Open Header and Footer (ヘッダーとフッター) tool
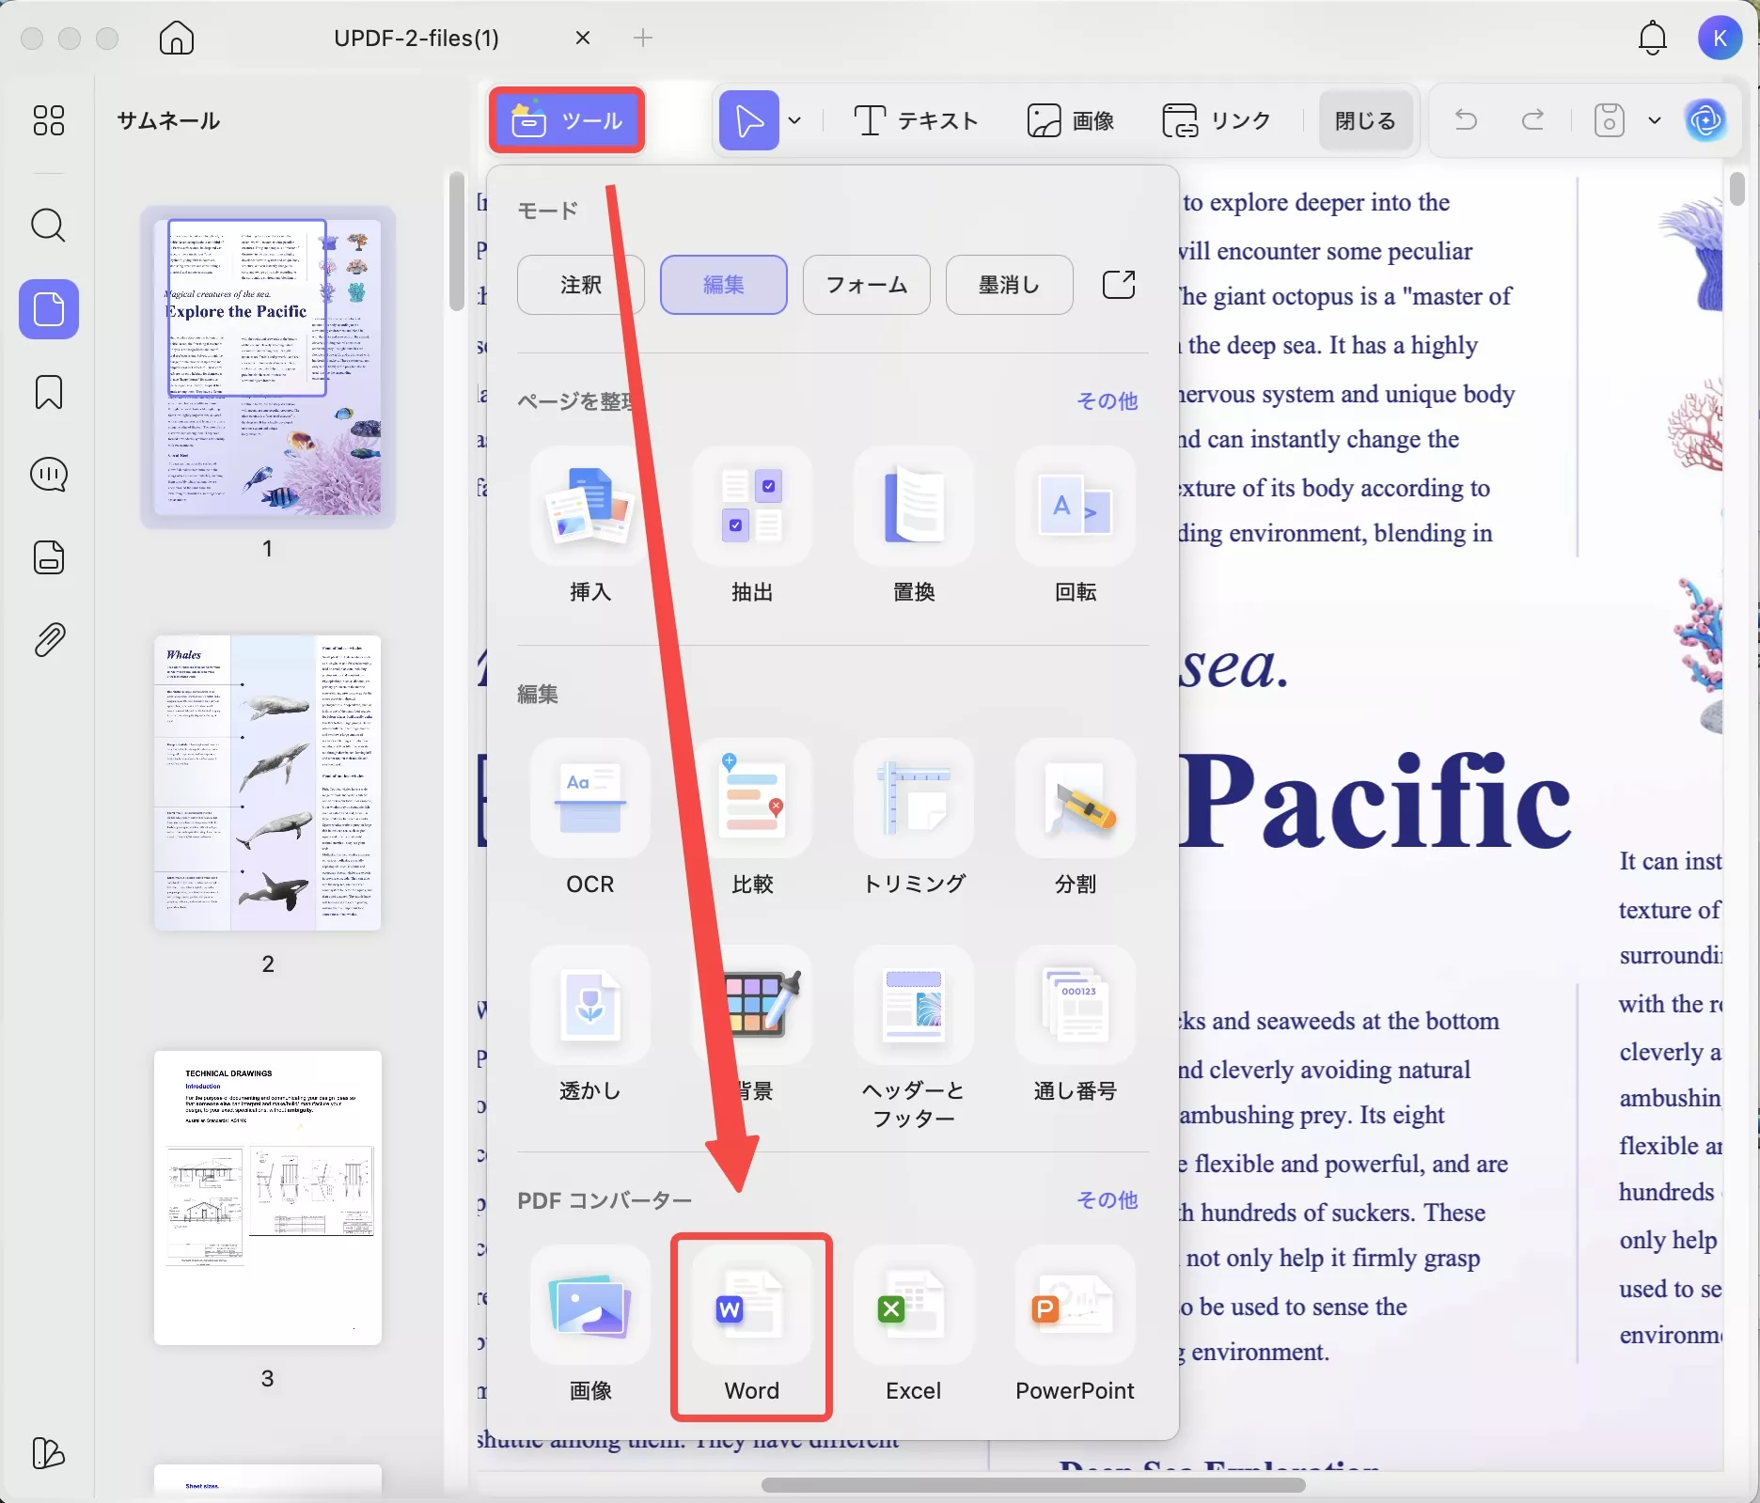 tap(914, 1039)
